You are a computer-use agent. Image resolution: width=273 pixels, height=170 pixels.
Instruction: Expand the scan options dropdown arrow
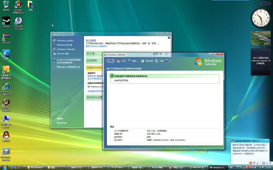click(x=138, y=61)
